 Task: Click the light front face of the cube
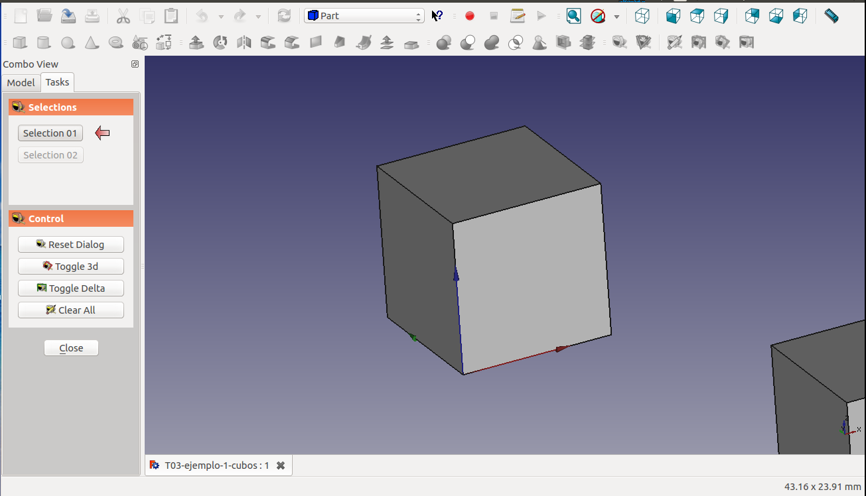pos(531,279)
